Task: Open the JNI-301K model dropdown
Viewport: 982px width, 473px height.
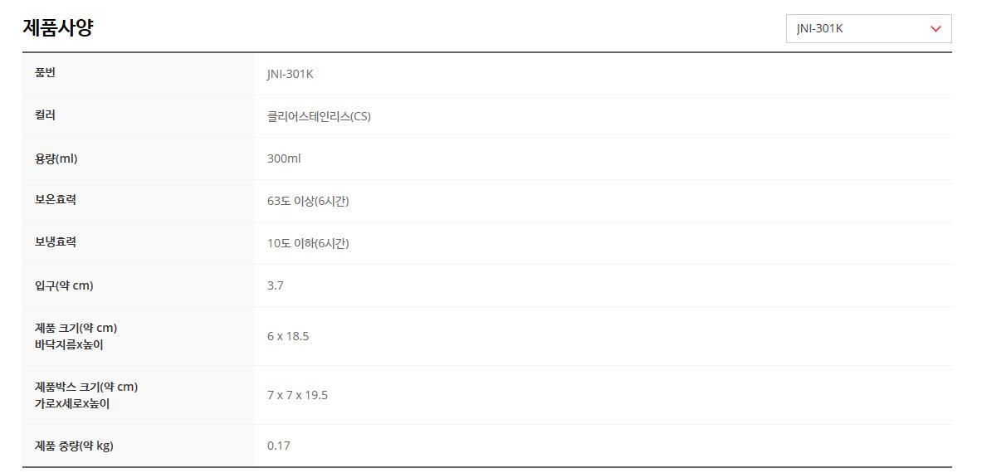Action: (867, 28)
